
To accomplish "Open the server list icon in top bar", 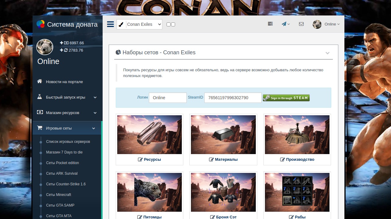I will 270,24.
